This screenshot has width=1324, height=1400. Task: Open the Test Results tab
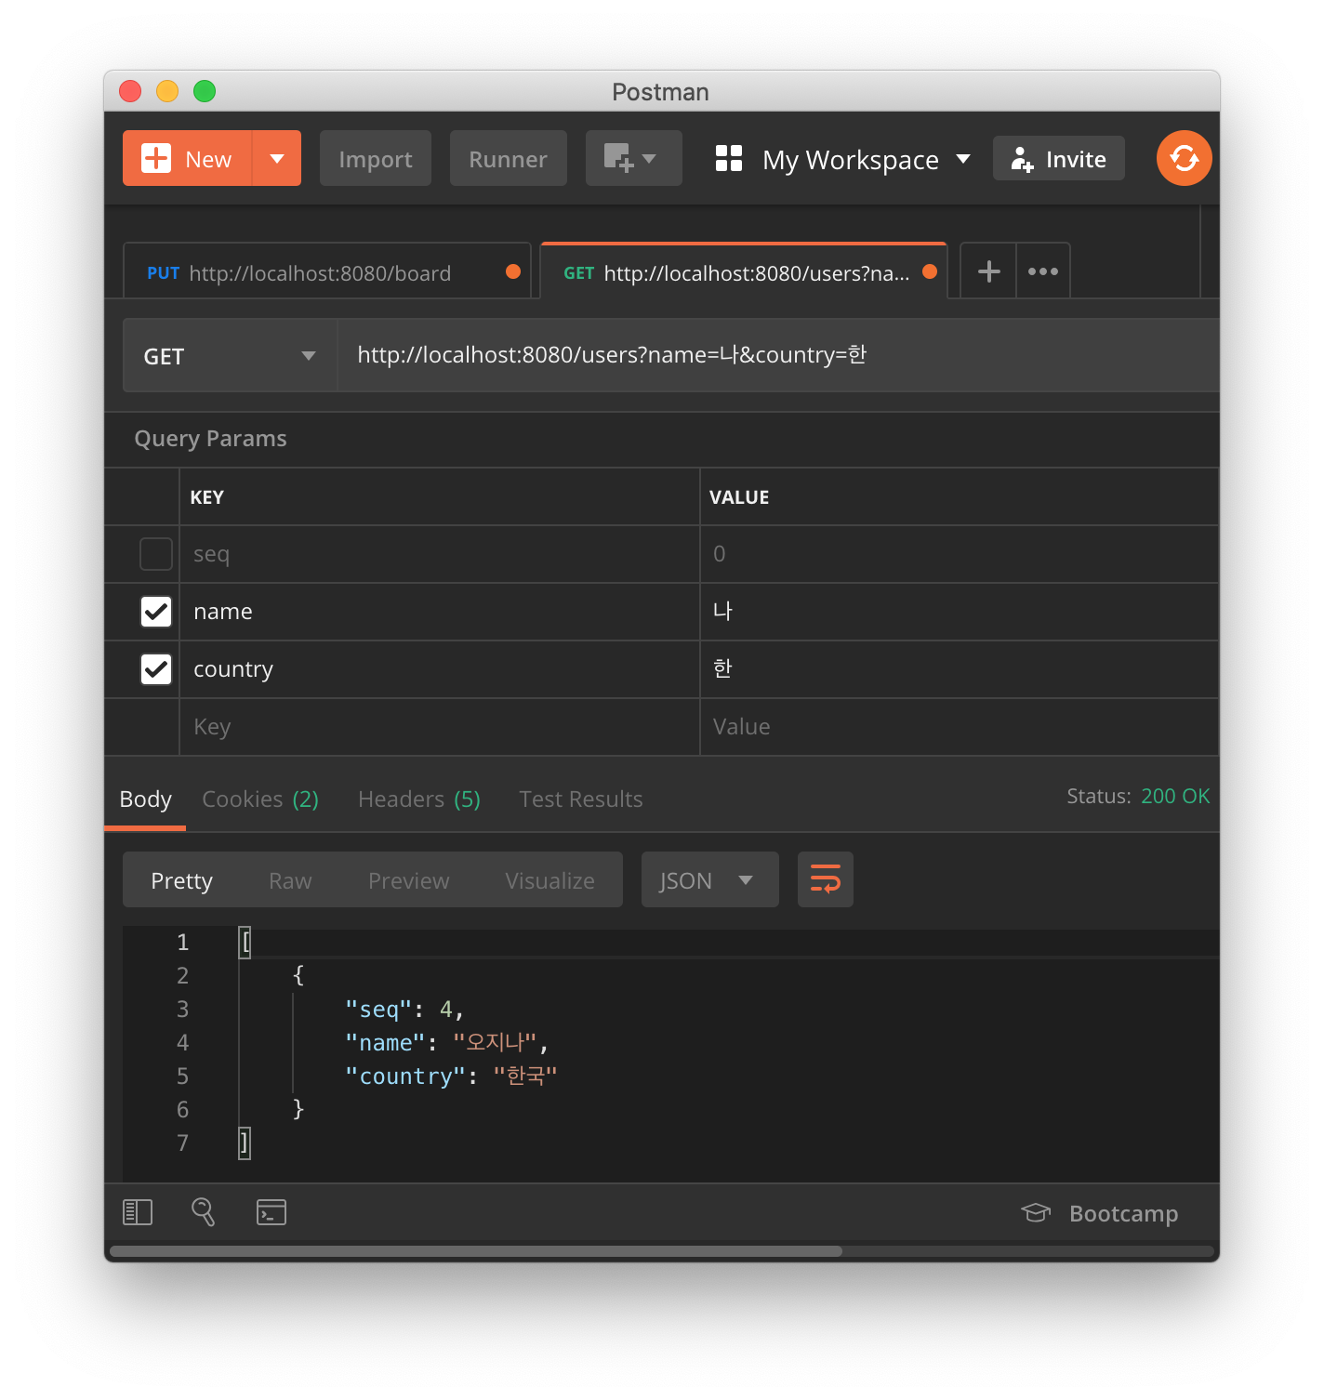coord(581,799)
